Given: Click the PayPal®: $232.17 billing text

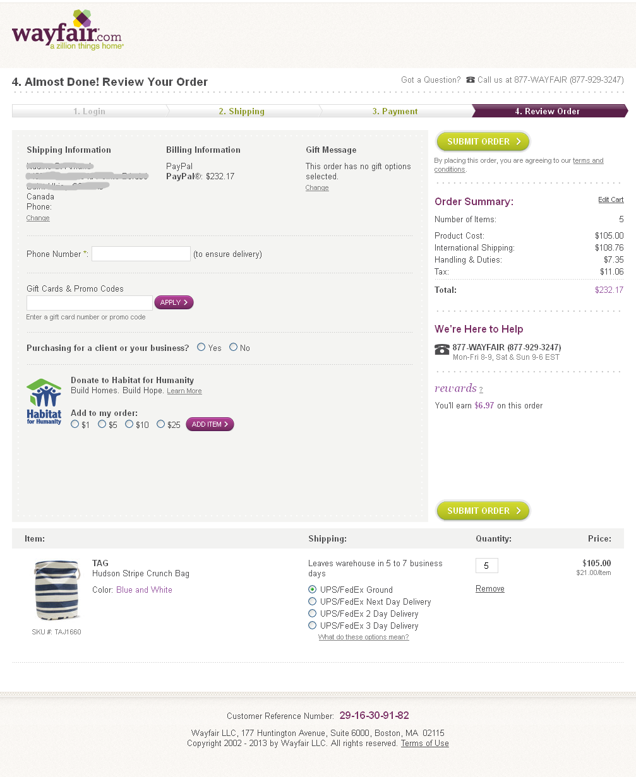Looking at the screenshot, I should [200, 177].
